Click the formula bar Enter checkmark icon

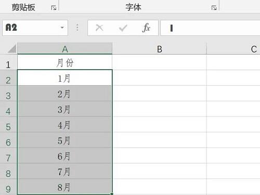123,28
